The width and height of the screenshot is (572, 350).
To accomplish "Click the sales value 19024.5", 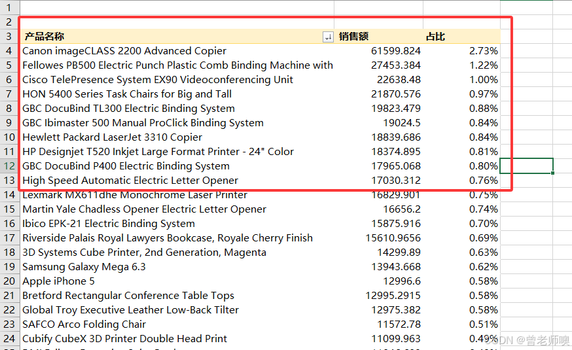I will (x=379, y=123).
